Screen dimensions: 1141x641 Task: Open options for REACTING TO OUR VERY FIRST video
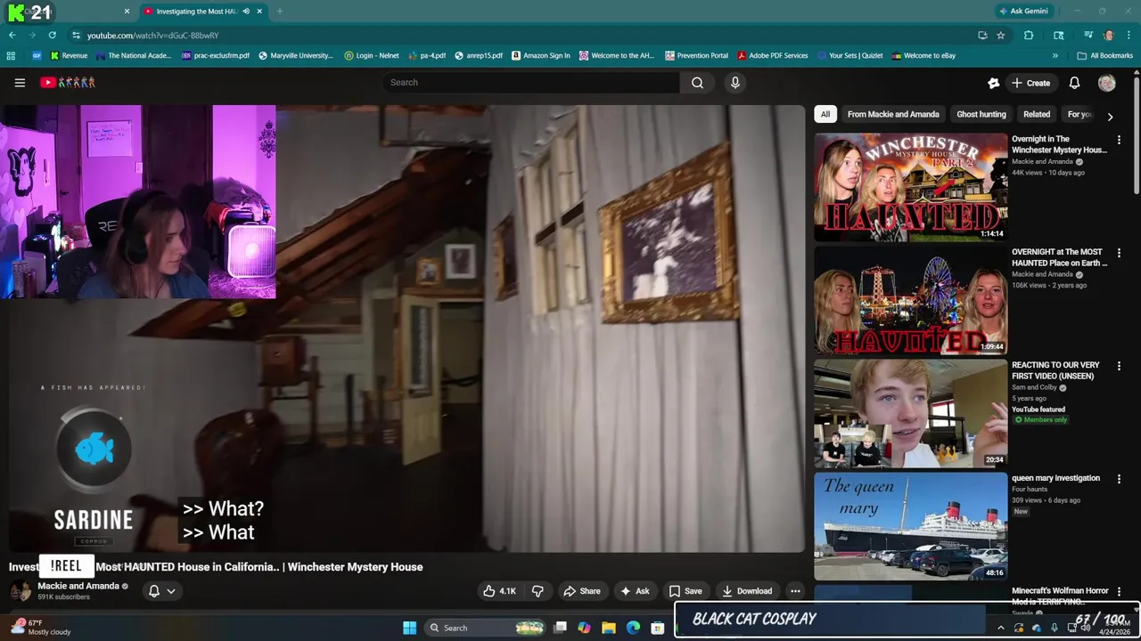point(1119,366)
